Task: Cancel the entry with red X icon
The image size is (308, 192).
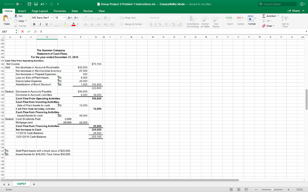Action: pos(22,31)
